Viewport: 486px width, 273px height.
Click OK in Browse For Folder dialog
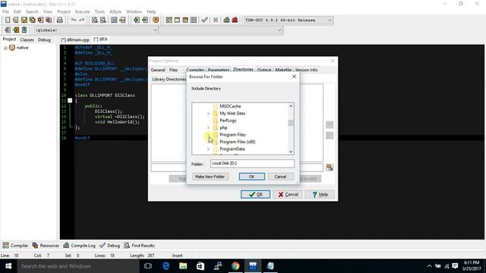coord(251,177)
